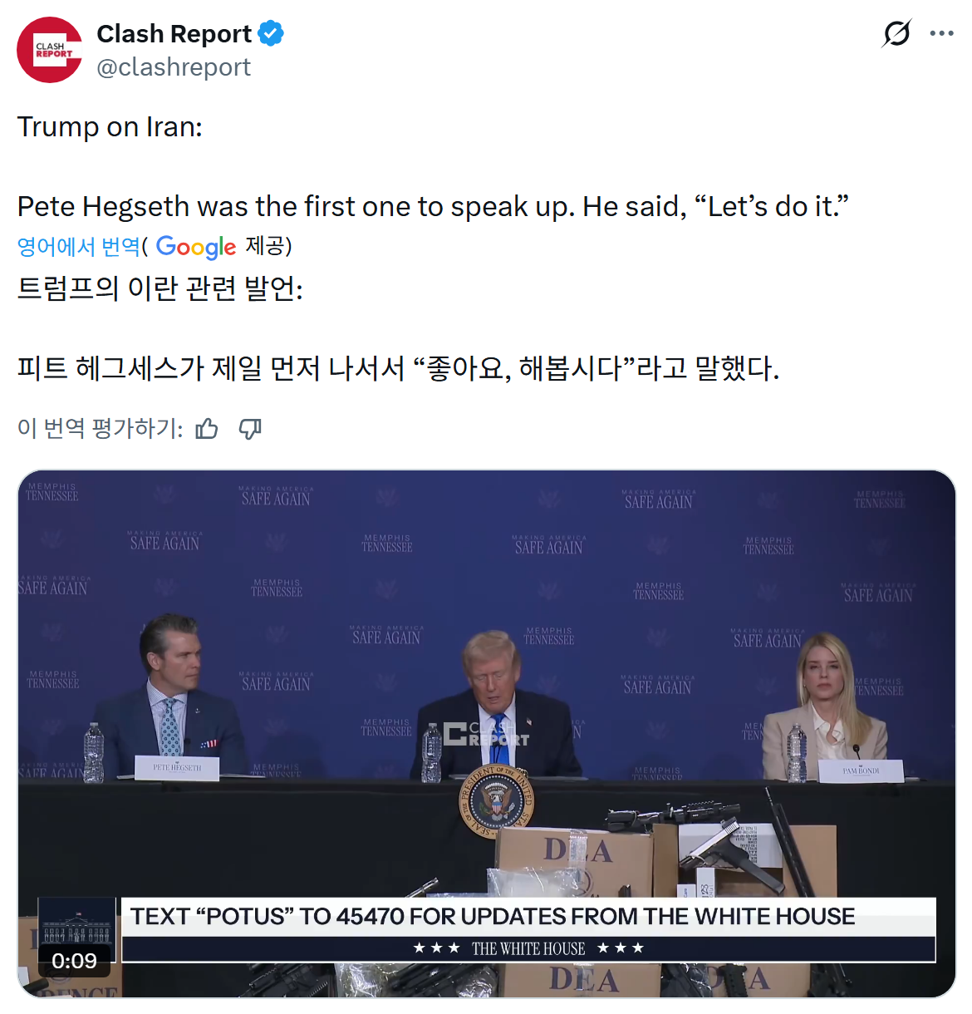Click the Pete Hegseth name placard

click(177, 768)
